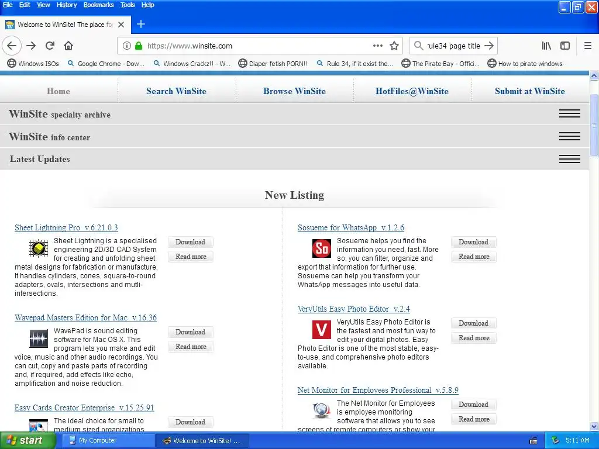Toggle the sidebar view icon

point(565,46)
